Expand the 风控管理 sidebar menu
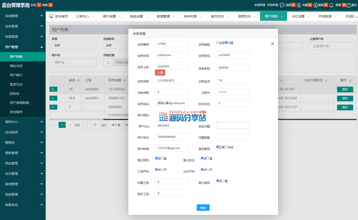358x220 pixels. 23,163
